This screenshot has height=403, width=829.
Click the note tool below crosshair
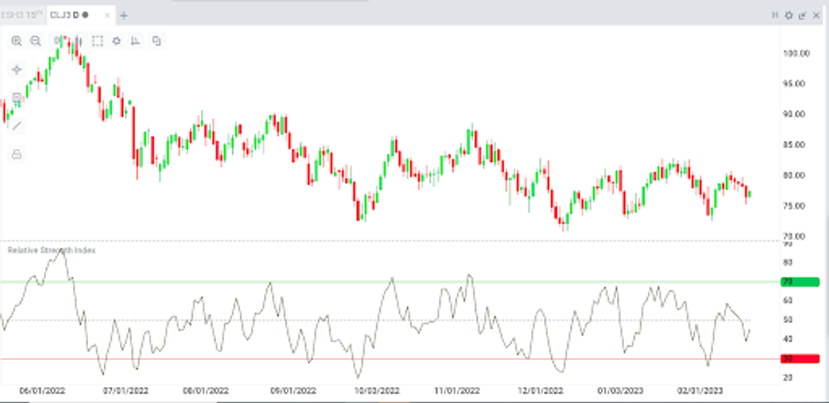(17, 97)
